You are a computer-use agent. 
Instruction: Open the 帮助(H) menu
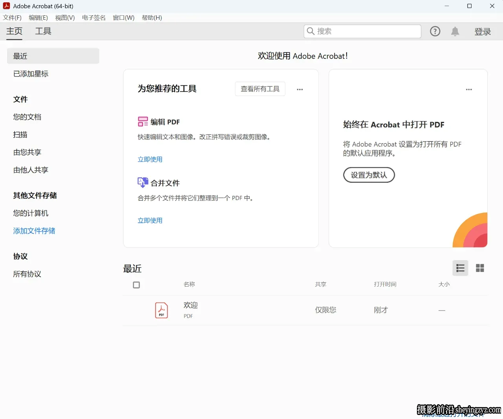click(x=152, y=18)
